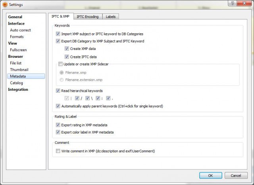Uncheck Create XMP data
This screenshot has height=185, width=254.
point(67,48)
